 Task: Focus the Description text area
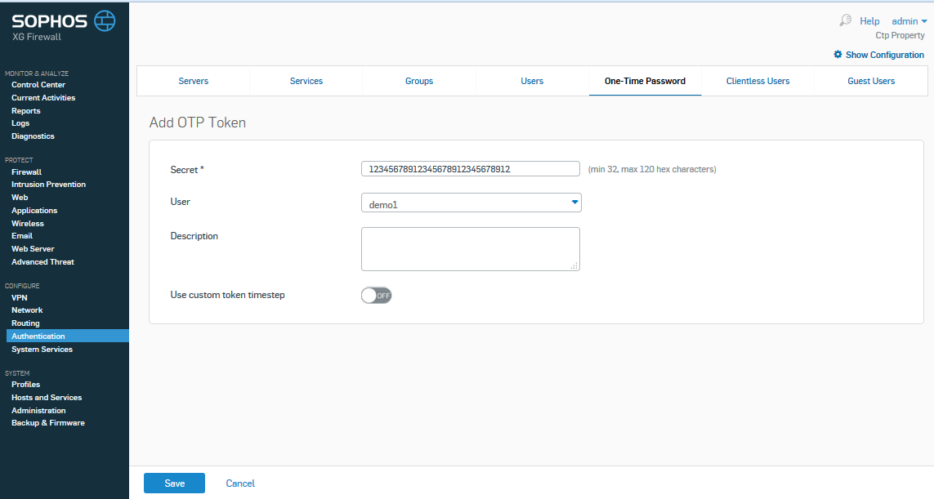pyautogui.click(x=470, y=248)
